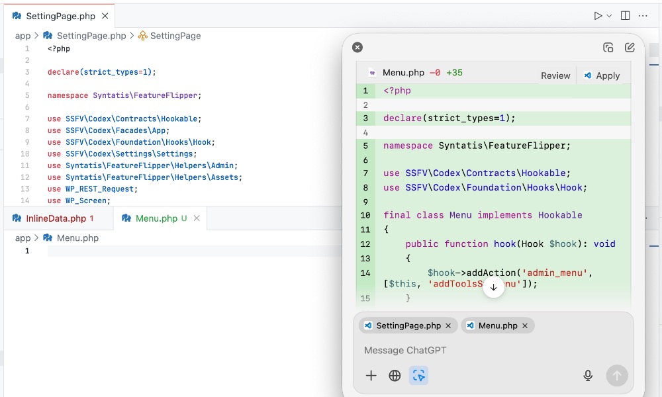Select the SettingPage.php editor tab
Screen dimensions: 662x397
(60, 16)
